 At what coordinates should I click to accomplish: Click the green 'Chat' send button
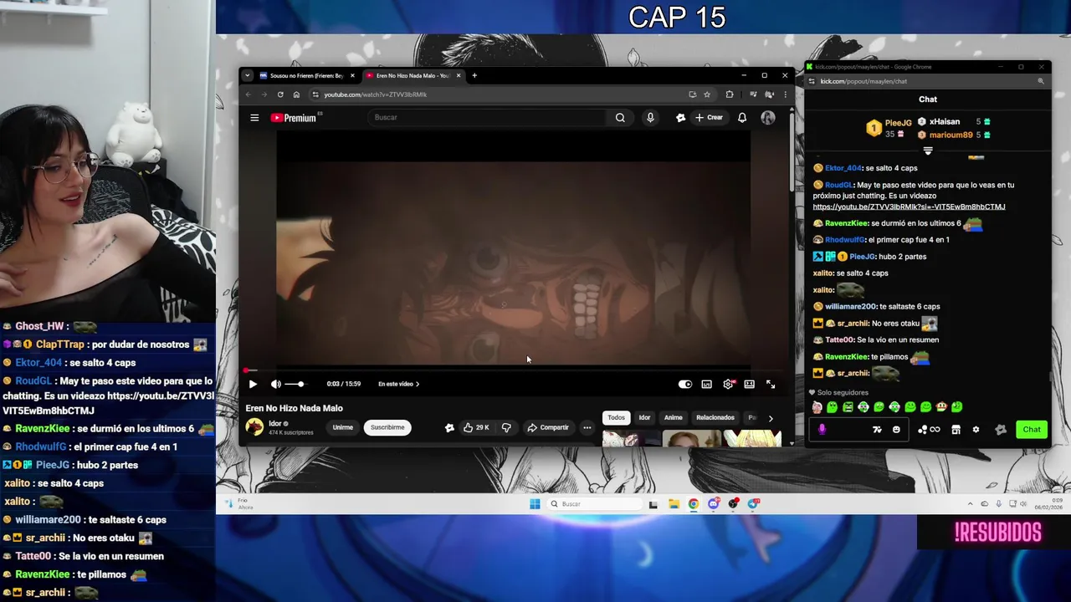click(1032, 430)
